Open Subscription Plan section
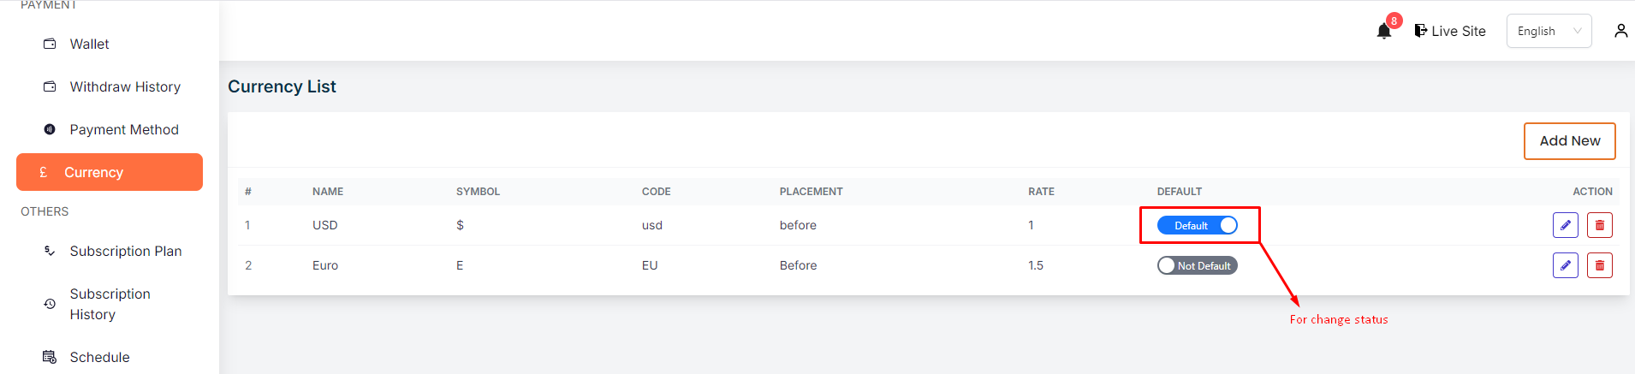The image size is (1635, 374). (126, 251)
